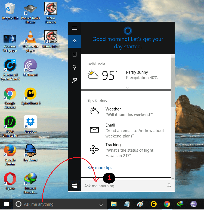This screenshot has width=204, height=210.
Task: Open Google Chrome desktop shortcut
Action: pos(10,98)
